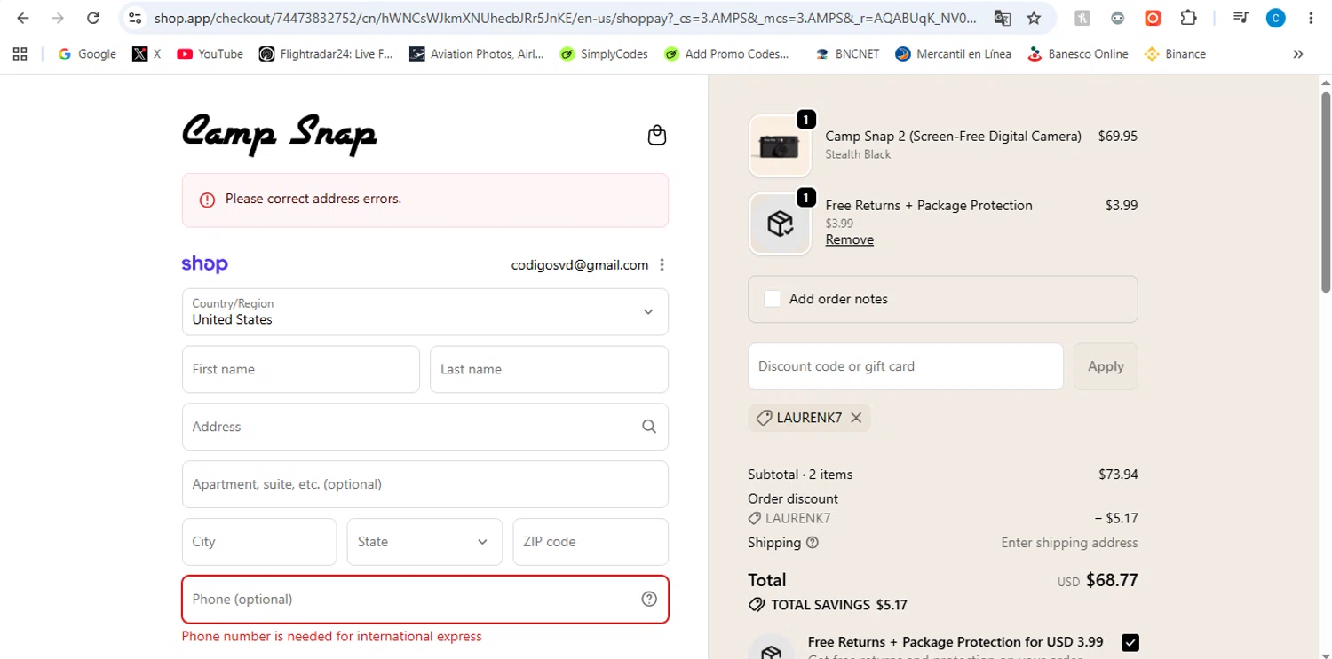Open BNCNET bookmark
1332x659 pixels.
847,54
